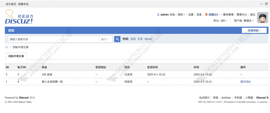Click the 收货地址 column header

click(101, 67)
